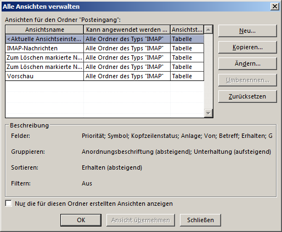Click the Schließen button

click(200, 220)
